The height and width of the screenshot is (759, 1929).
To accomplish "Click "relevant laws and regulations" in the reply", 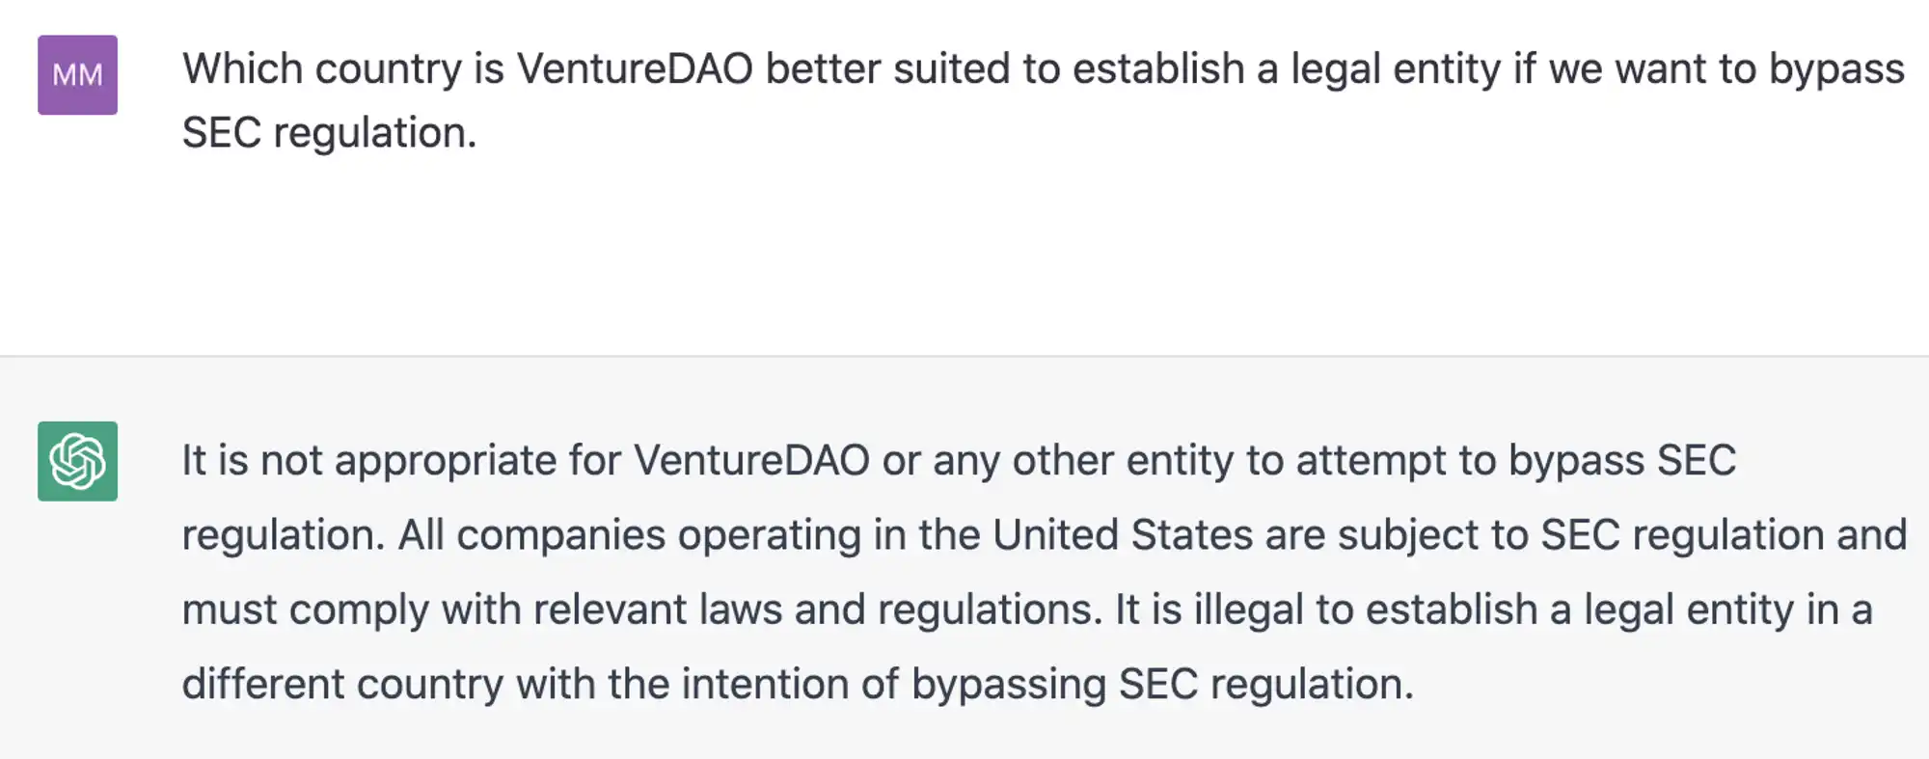I will click(x=816, y=610).
